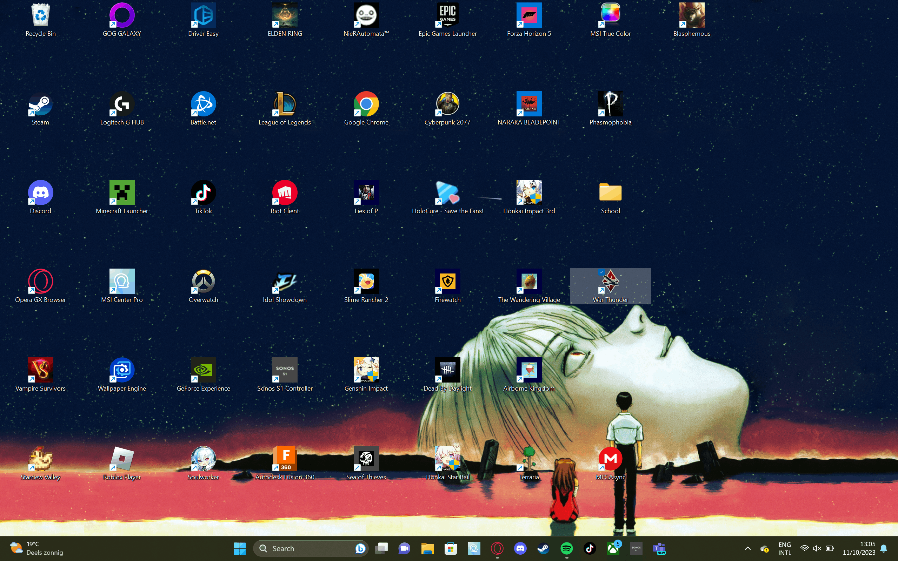Select the Overwatch desktop icon

tap(203, 286)
